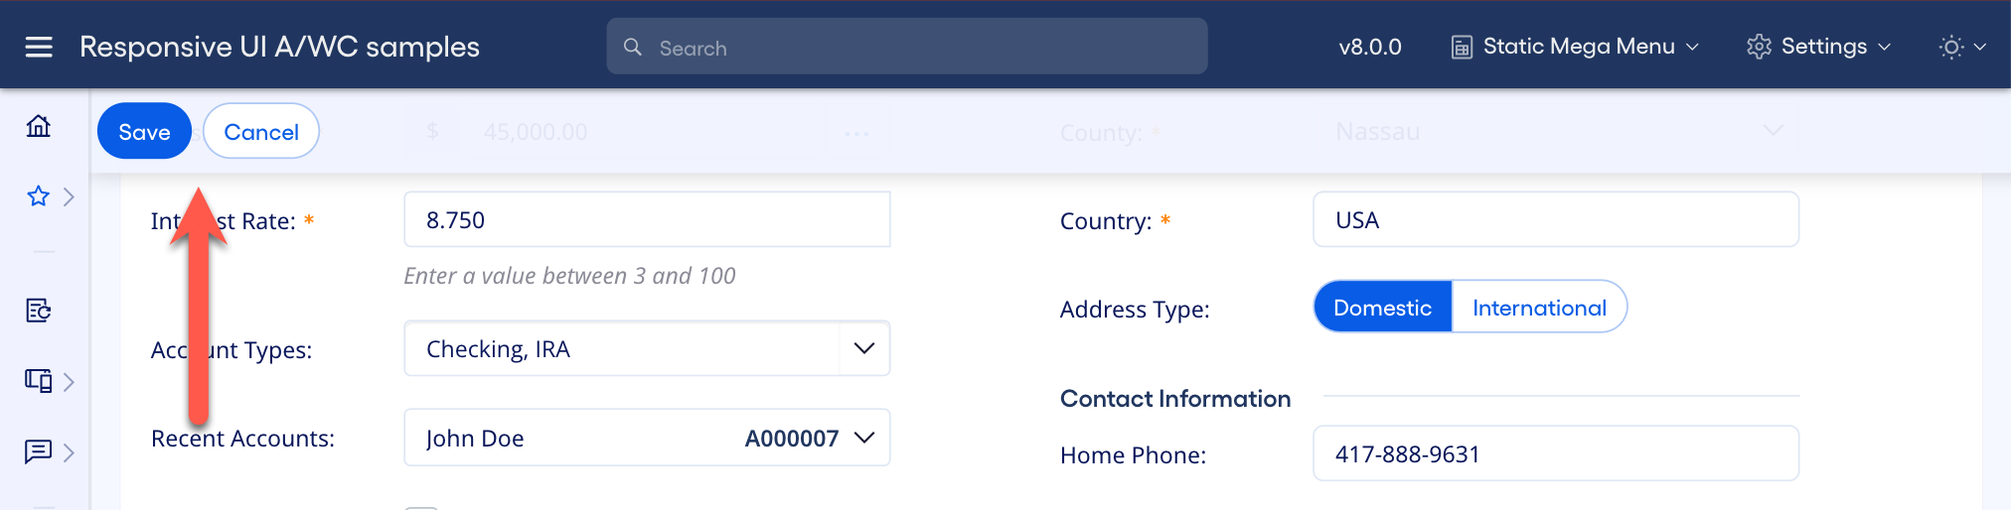Open the messages chat sidebar icon
2011x510 pixels.
[39, 452]
